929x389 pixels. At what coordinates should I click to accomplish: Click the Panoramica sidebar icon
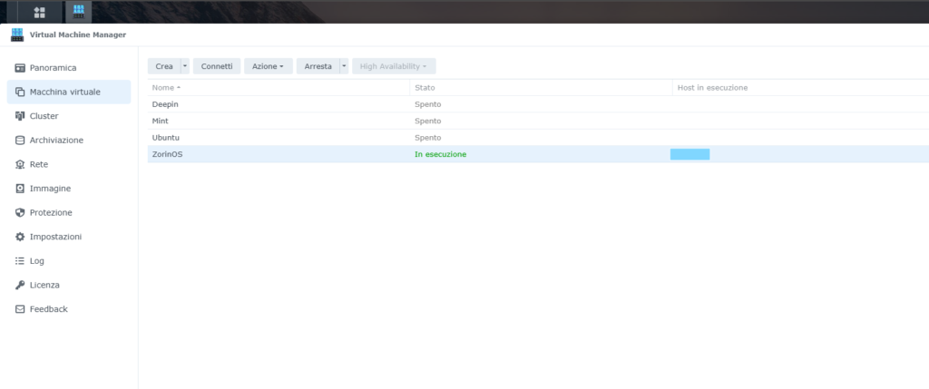(x=20, y=68)
